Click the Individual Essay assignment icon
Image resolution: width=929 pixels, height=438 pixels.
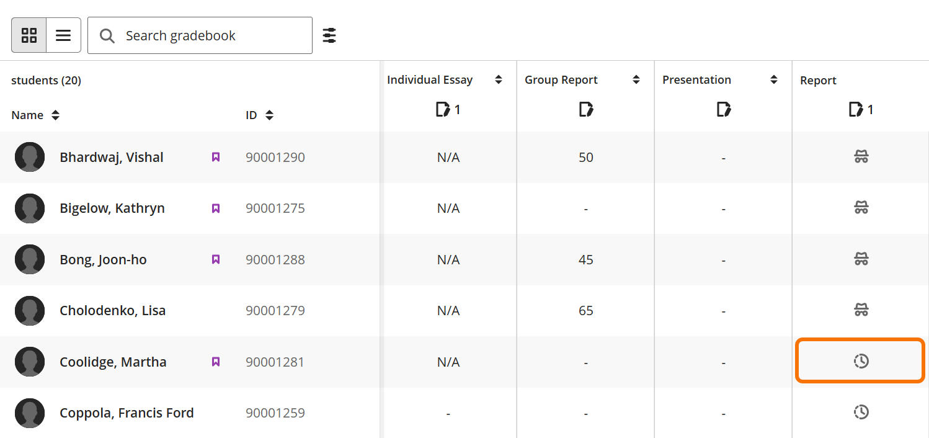tap(443, 110)
